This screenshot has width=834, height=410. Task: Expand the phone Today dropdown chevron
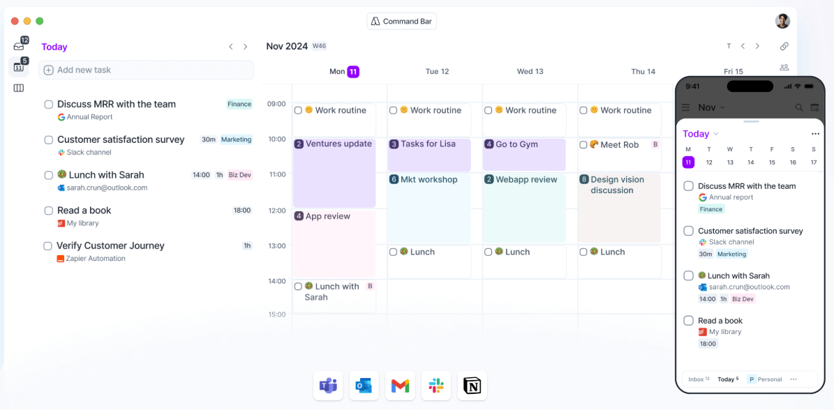tap(716, 134)
